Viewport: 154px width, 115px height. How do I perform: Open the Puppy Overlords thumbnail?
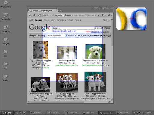(95, 82)
